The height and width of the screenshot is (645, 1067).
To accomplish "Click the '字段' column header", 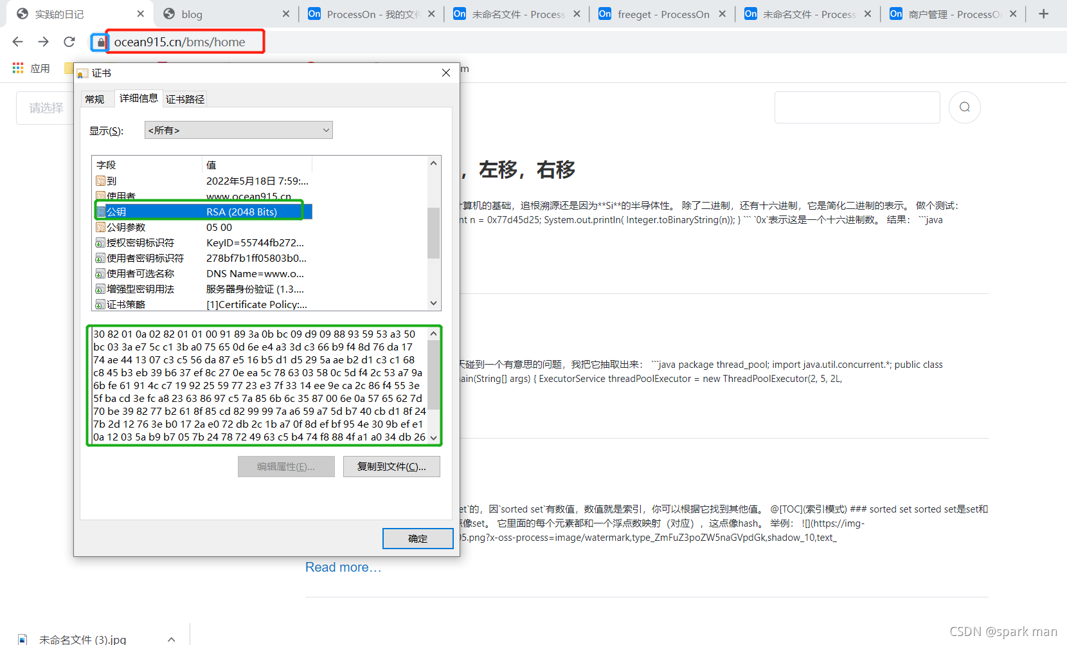I will tap(147, 165).
